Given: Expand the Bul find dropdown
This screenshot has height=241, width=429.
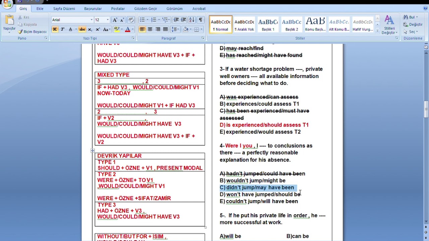Looking at the screenshot, I should (417, 17).
